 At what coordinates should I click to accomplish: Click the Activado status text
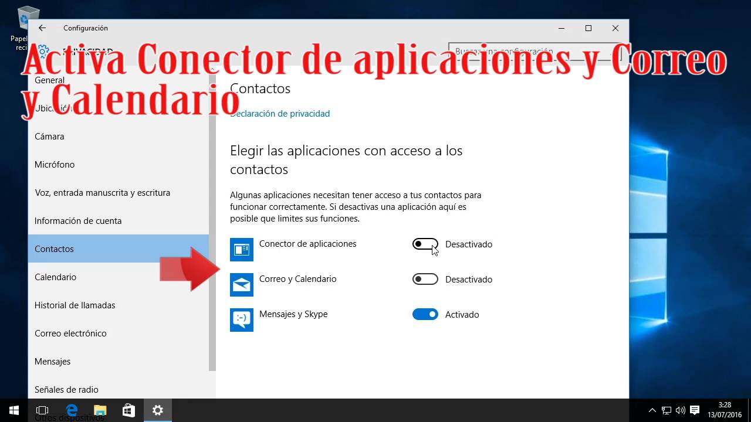462,315
